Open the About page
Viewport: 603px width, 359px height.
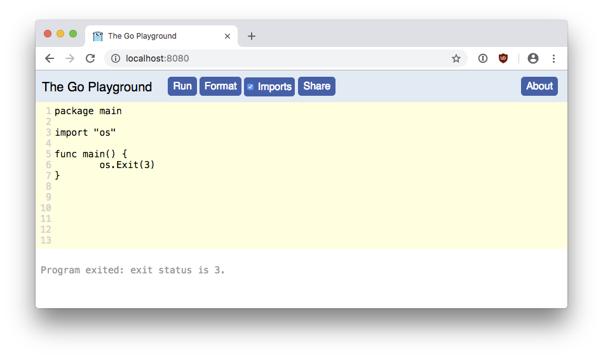539,86
